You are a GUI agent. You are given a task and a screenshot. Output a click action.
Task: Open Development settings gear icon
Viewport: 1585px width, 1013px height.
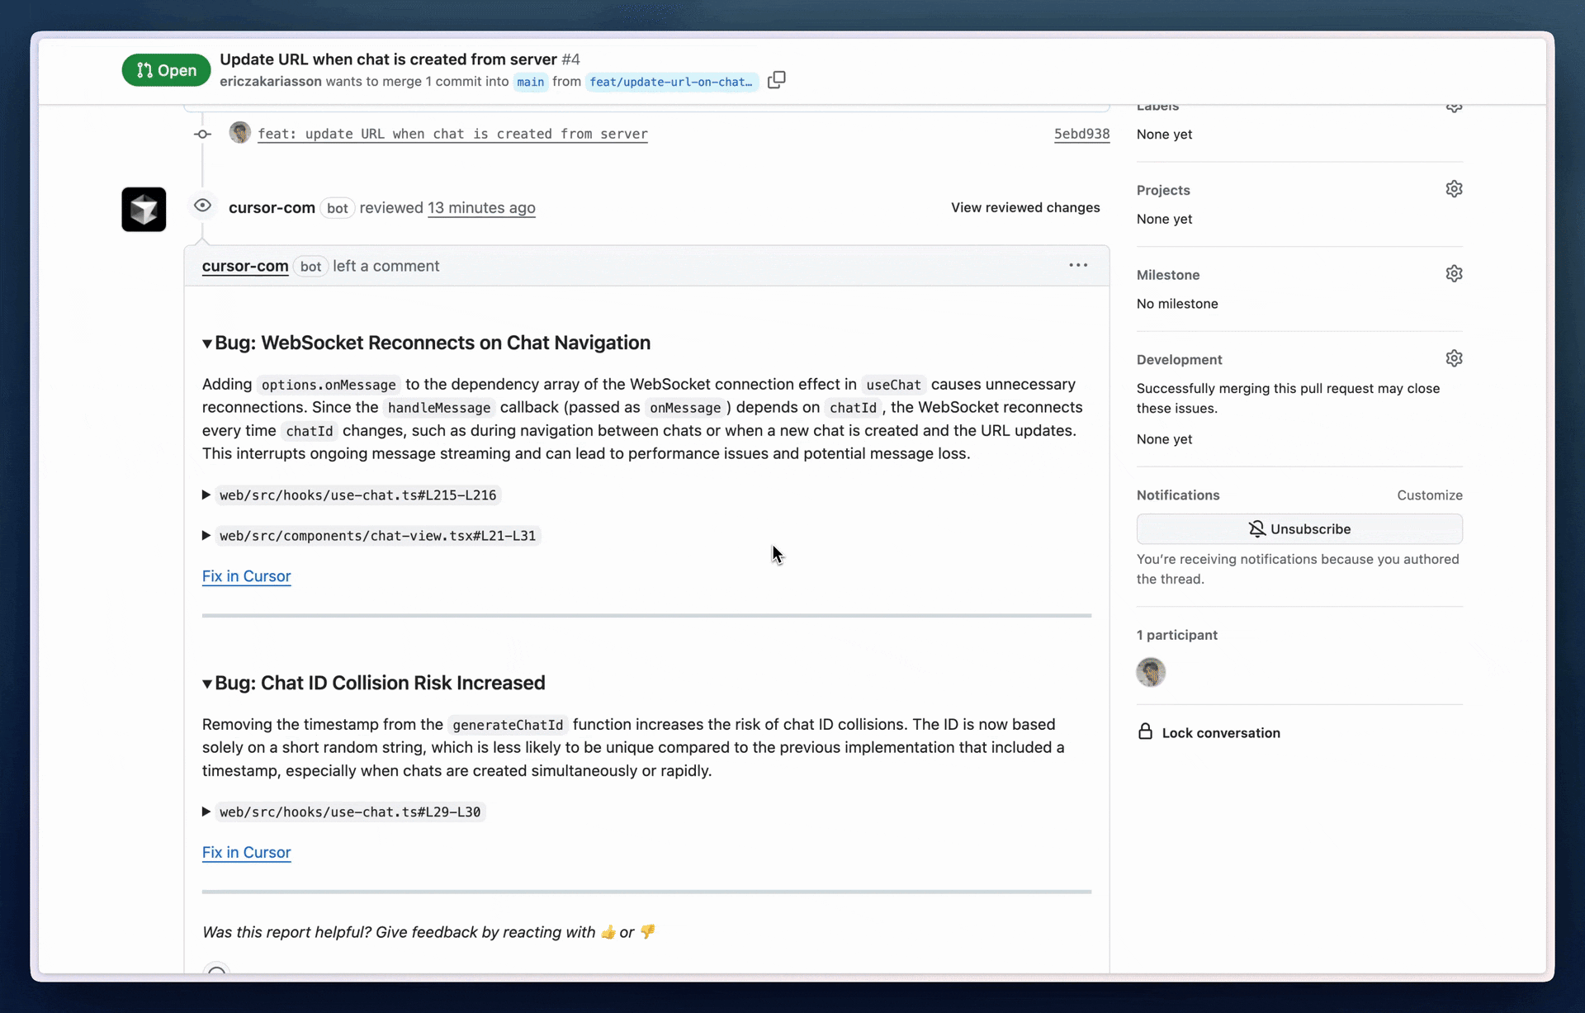tap(1454, 358)
